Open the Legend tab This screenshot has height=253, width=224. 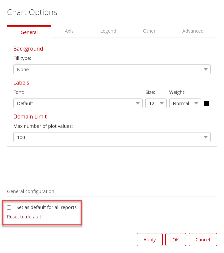108,31
